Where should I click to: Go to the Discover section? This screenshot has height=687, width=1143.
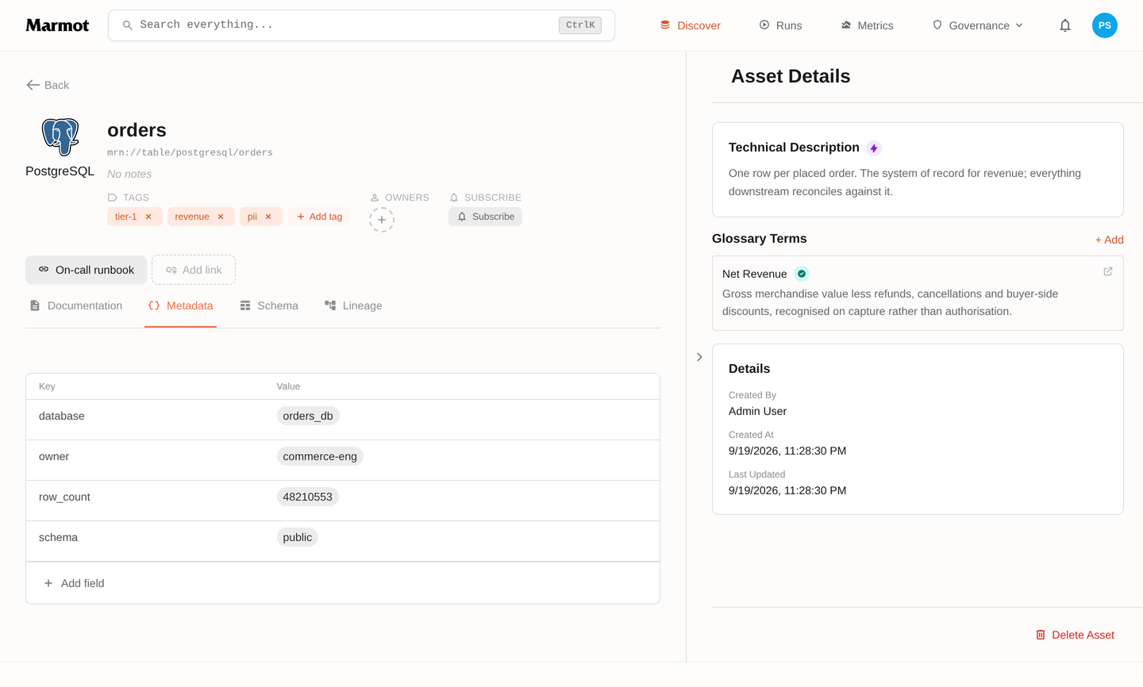coord(690,25)
